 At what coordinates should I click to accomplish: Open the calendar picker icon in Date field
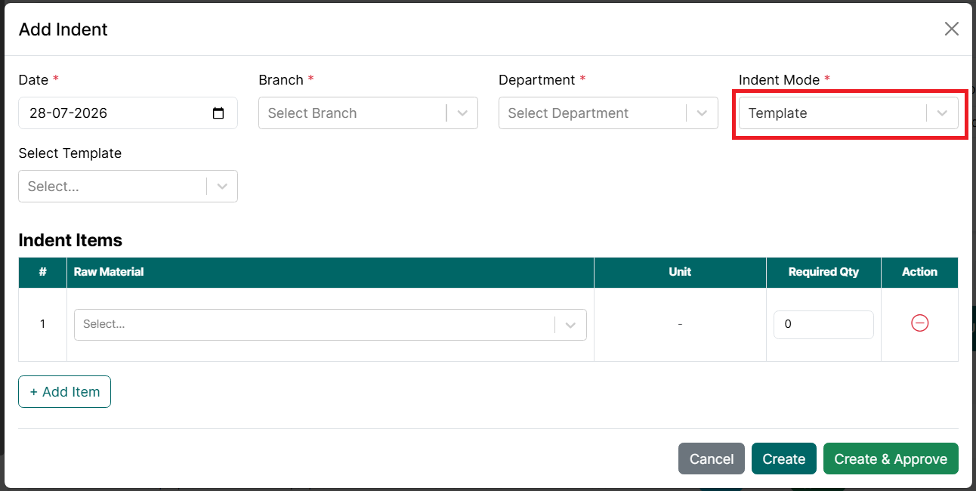[x=218, y=113]
